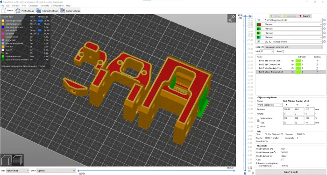Click the scale factor lock icon
The width and height of the screenshot is (327, 175).
coord(258,121)
